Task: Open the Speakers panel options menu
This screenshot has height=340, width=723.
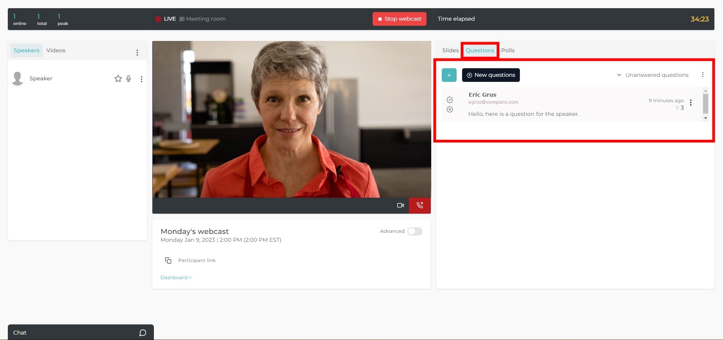Action: pyautogui.click(x=137, y=53)
